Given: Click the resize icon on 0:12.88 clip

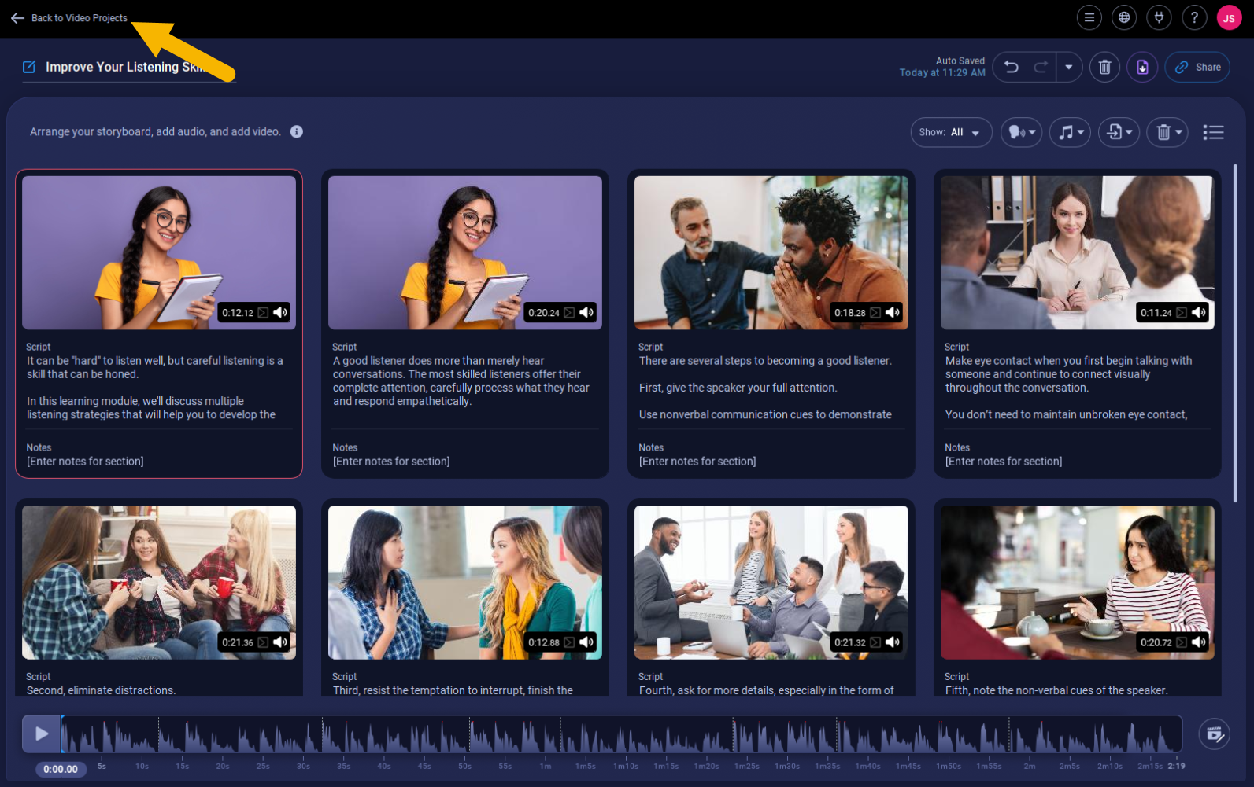Looking at the screenshot, I should tap(569, 642).
